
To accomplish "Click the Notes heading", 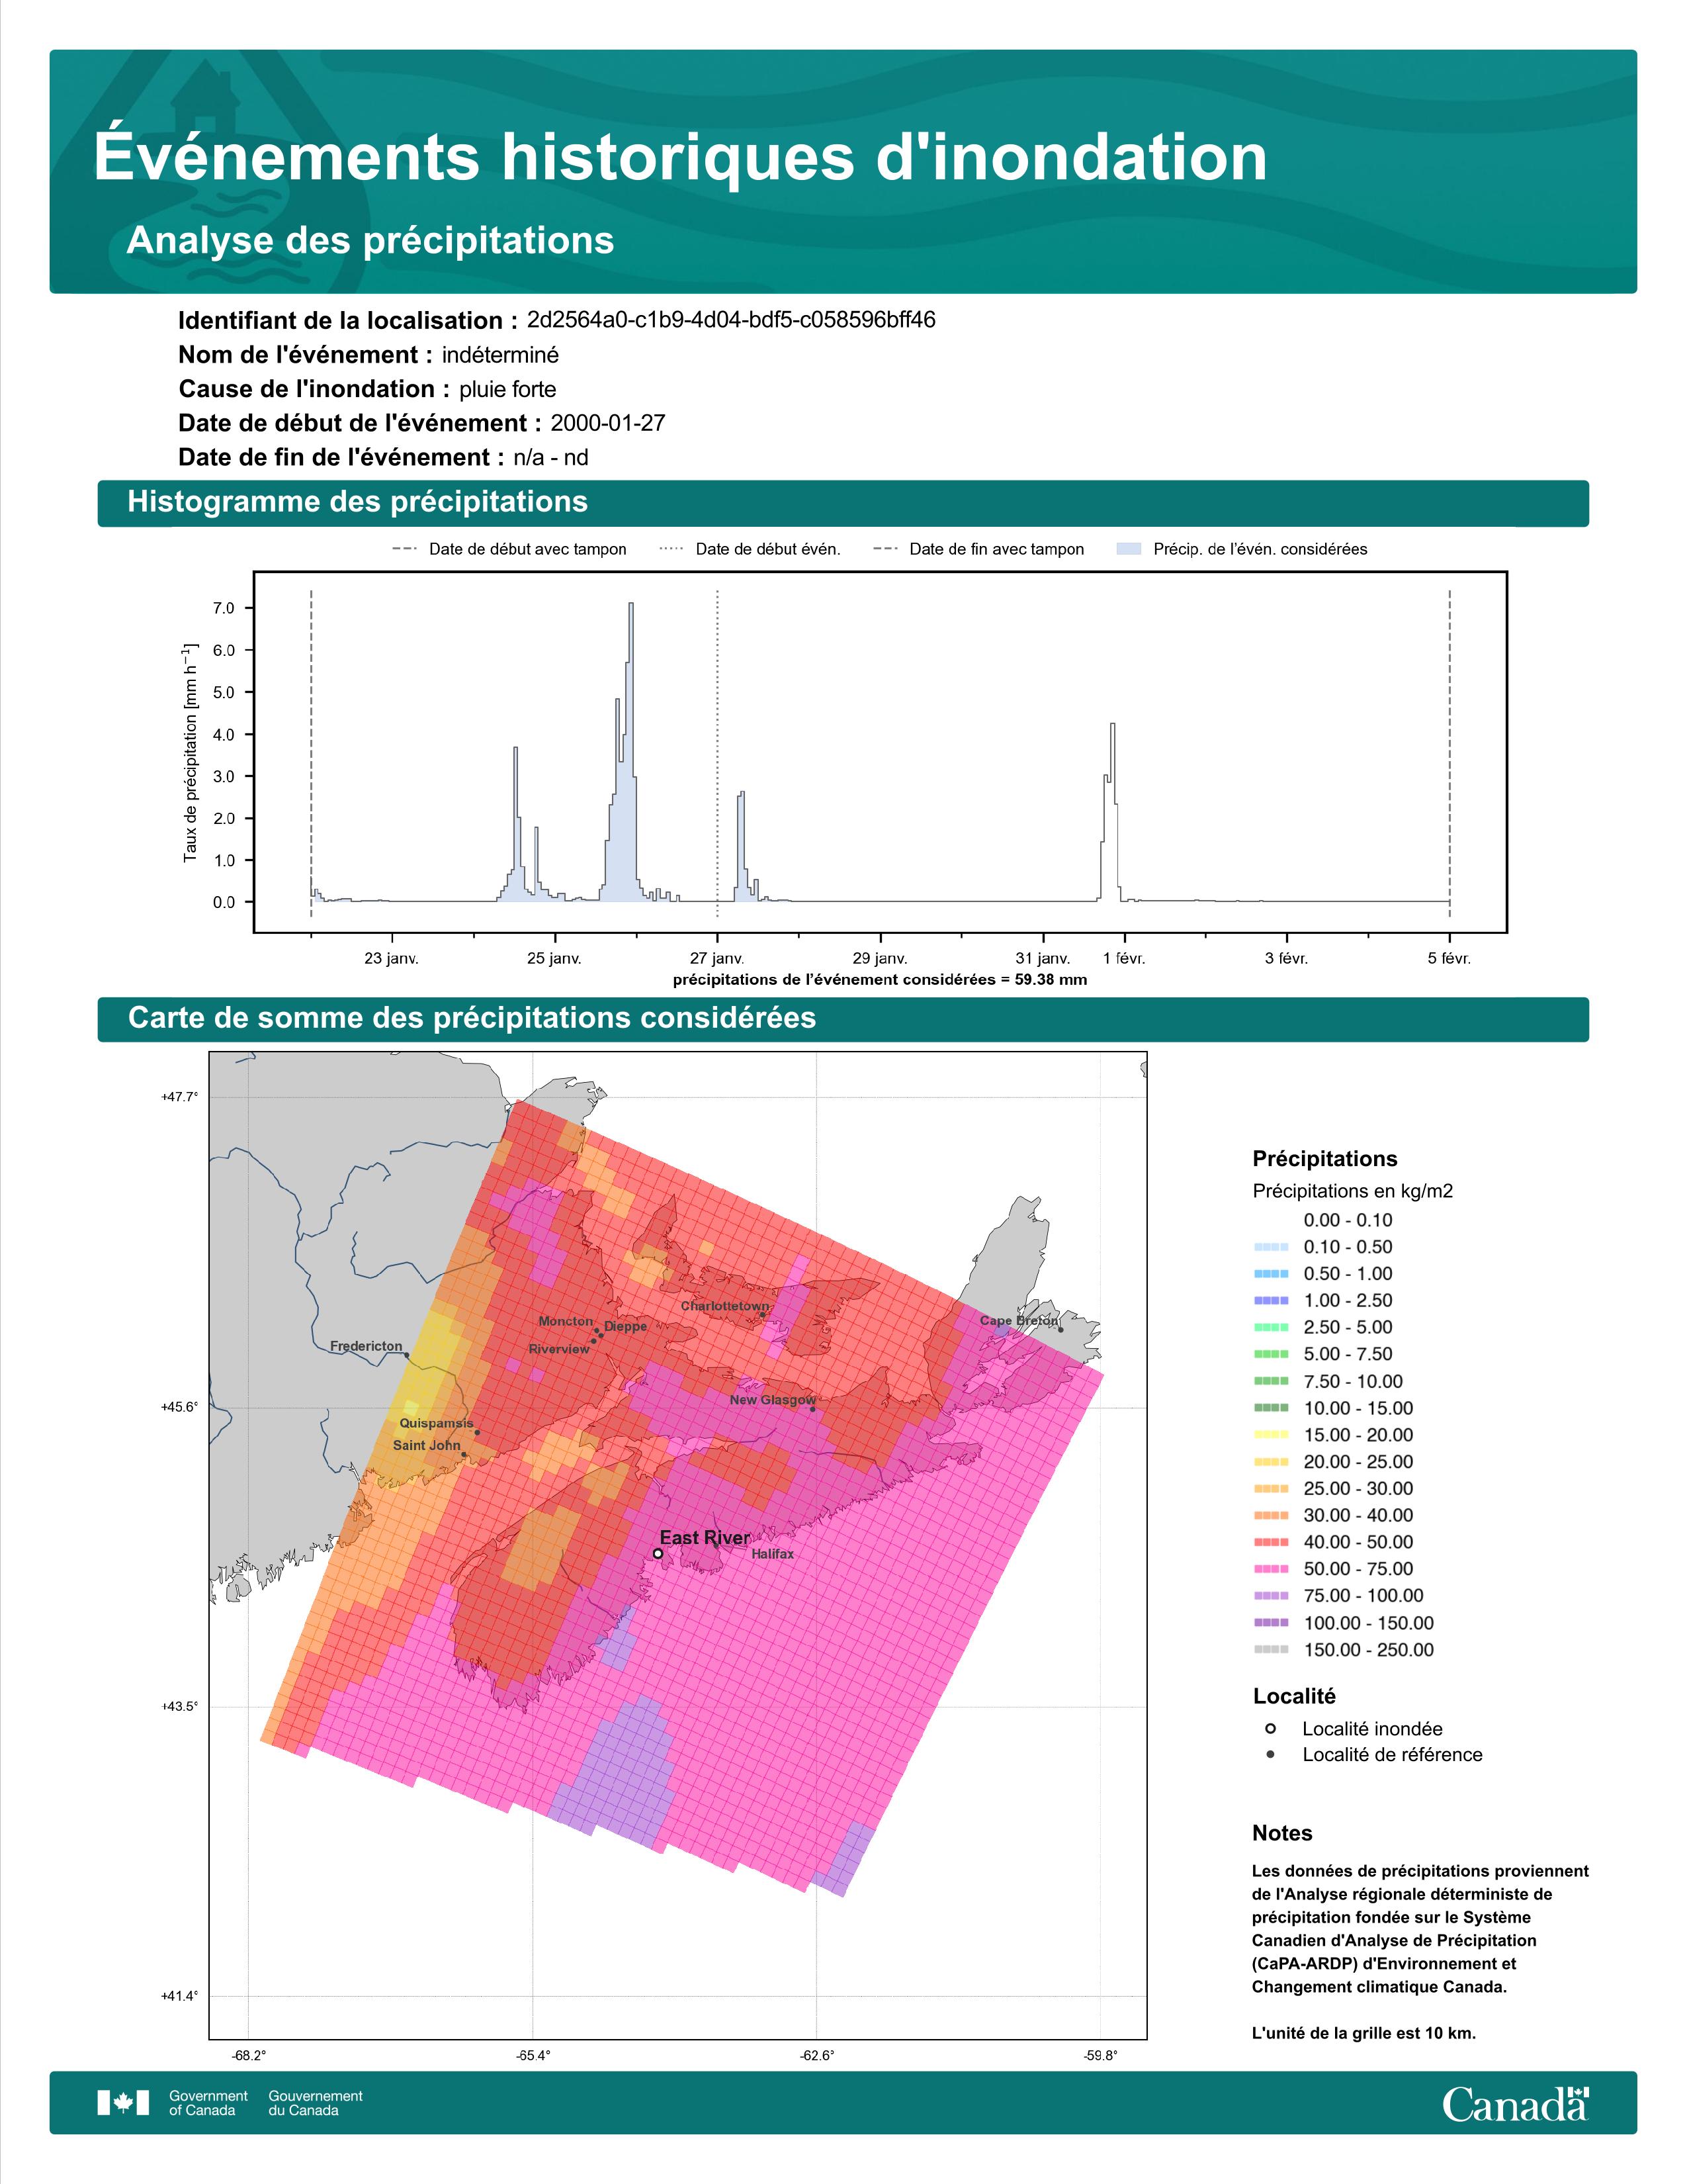I will 1282,1833.
